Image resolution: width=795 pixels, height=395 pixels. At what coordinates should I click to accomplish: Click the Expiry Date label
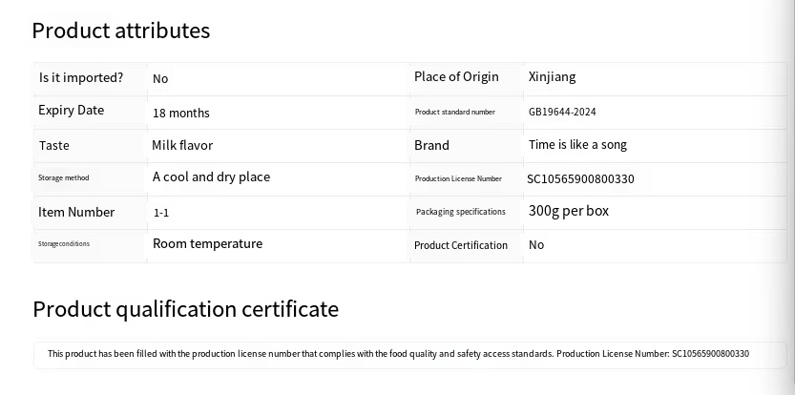coord(71,110)
